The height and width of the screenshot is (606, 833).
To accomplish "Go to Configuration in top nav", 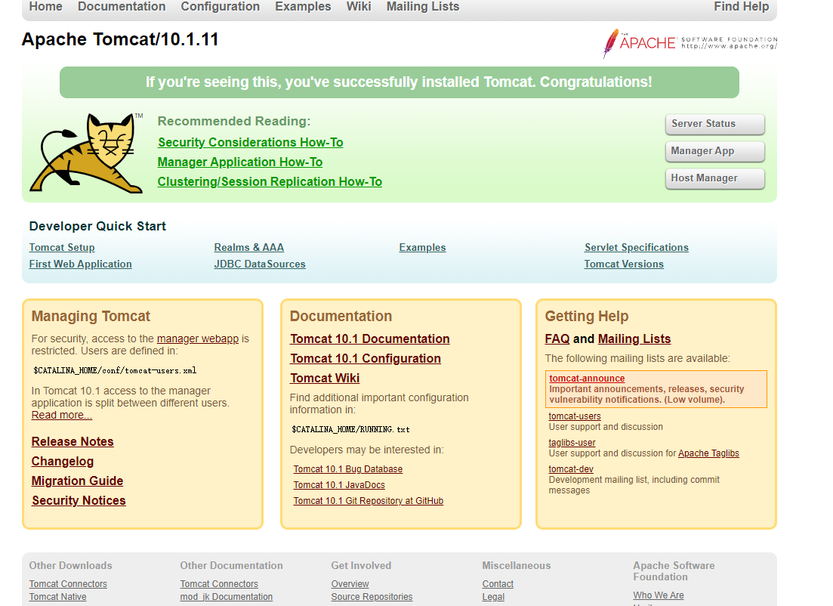I will pyautogui.click(x=220, y=6).
